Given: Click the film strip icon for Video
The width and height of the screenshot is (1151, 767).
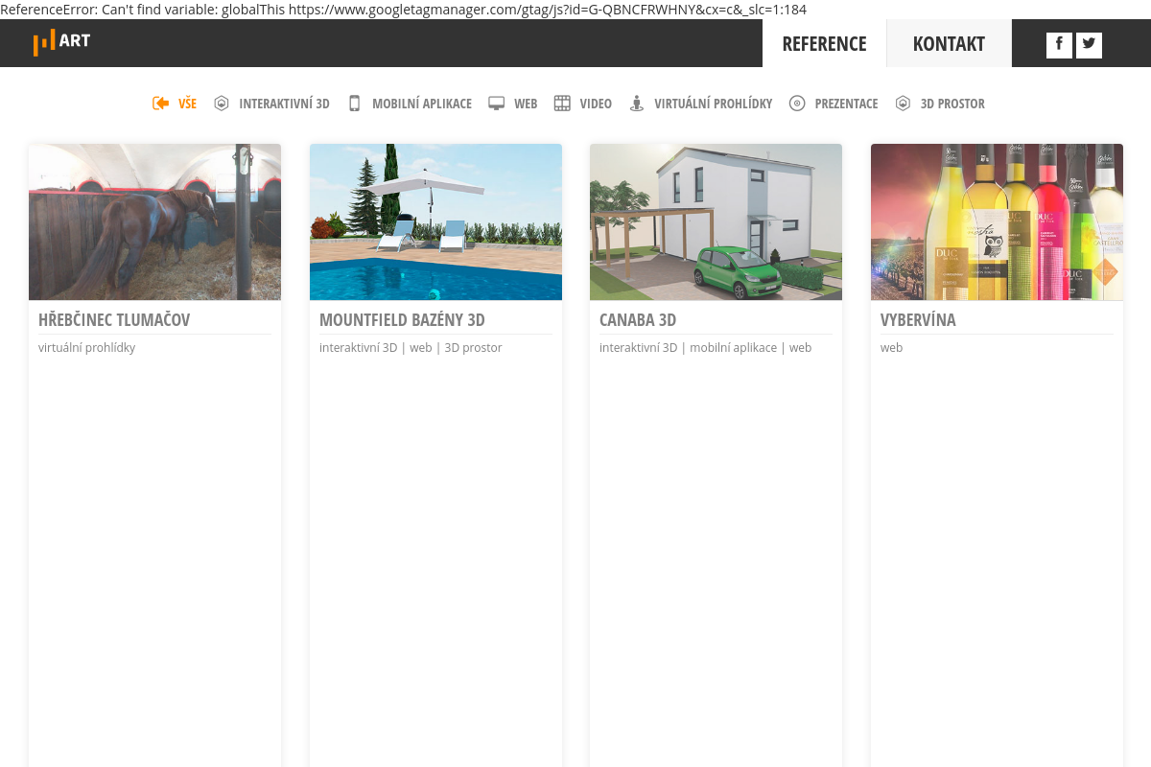Looking at the screenshot, I should [562, 104].
